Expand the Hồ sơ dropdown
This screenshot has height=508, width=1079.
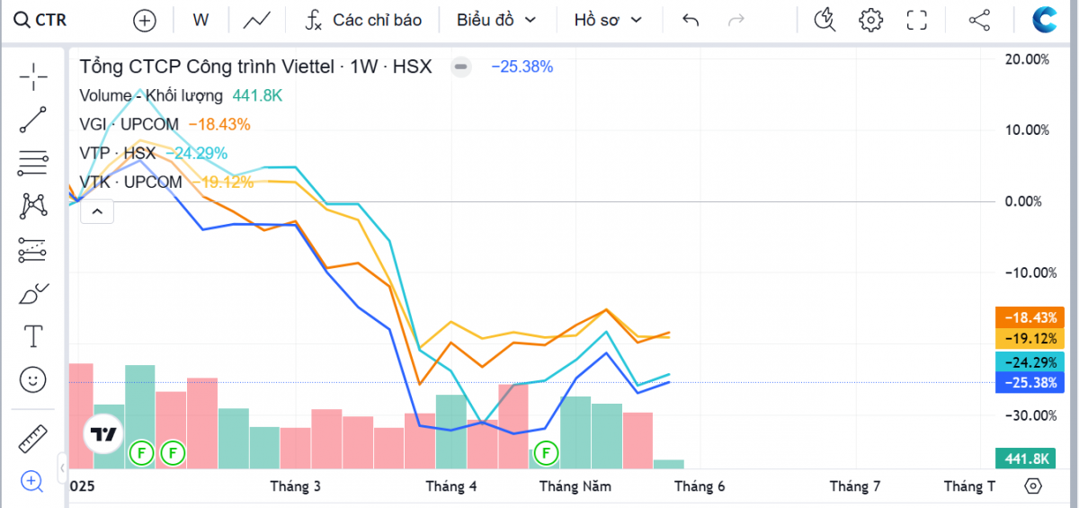609,20
